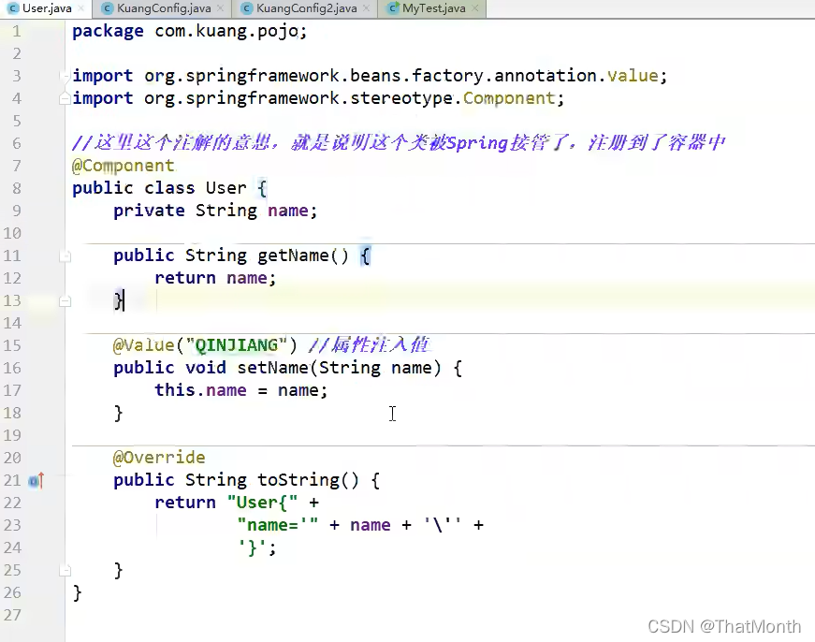Click the import fold end marker on line 4
Viewport: 815px width, 642px height.
65,98
